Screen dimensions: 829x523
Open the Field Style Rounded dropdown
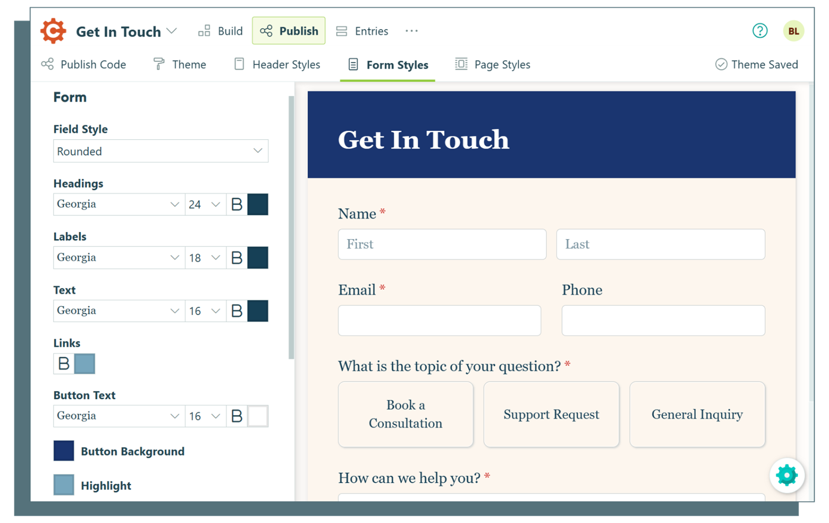pyautogui.click(x=161, y=151)
